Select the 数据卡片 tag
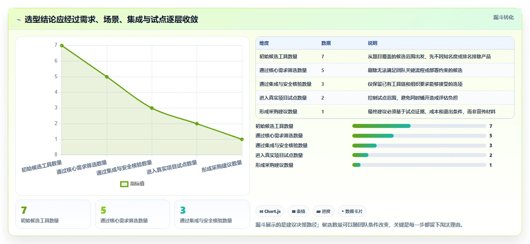This screenshot has height=244, width=530. click(x=352, y=211)
